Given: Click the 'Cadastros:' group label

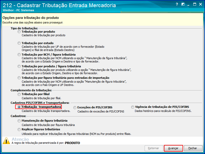Looking at the screenshot, I should (x=18, y=116).
